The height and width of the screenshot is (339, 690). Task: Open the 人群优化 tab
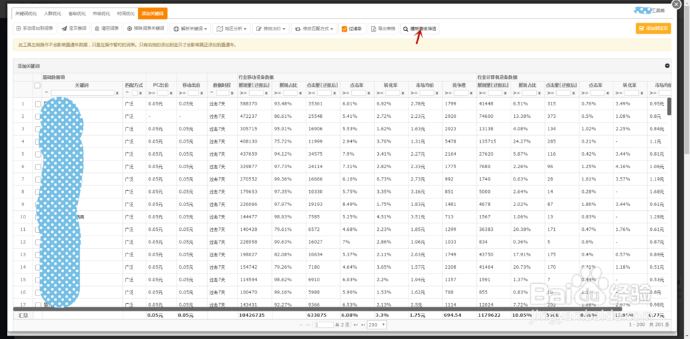tap(53, 14)
